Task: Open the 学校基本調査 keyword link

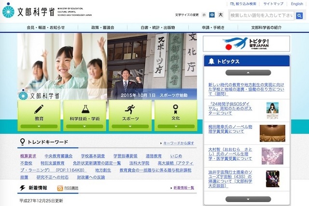Action: click(x=93, y=156)
